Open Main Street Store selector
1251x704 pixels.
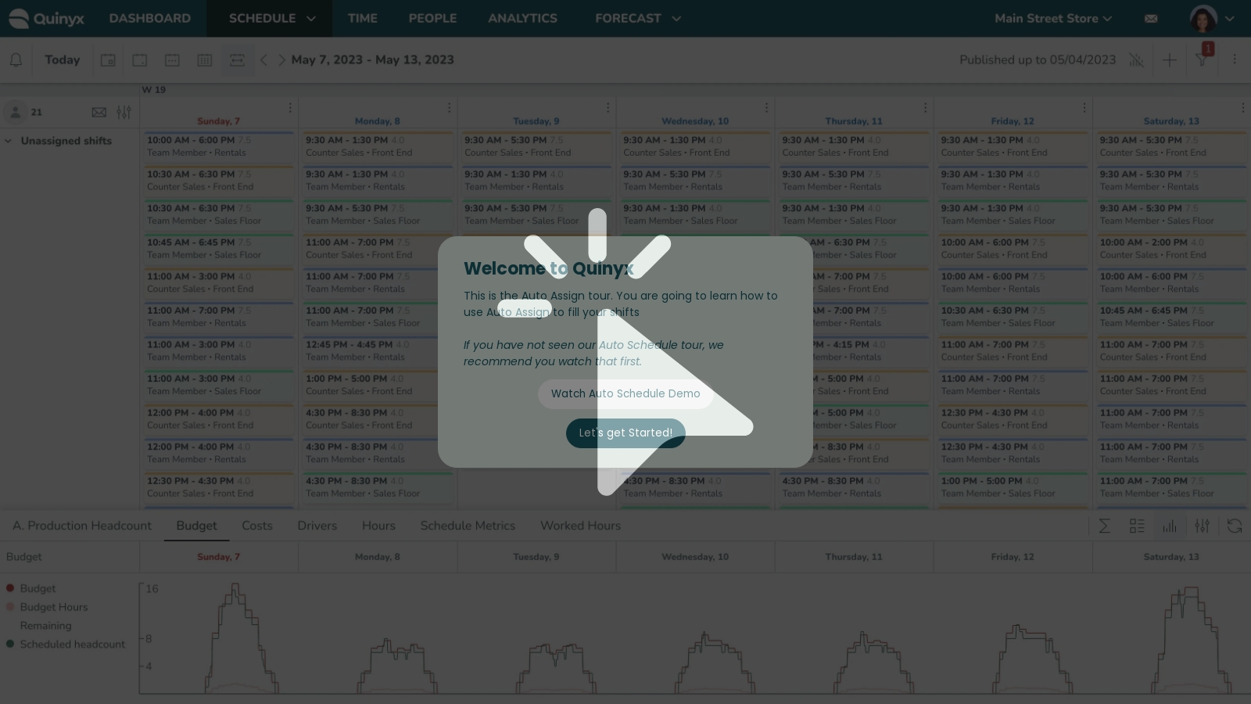pyautogui.click(x=1052, y=19)
